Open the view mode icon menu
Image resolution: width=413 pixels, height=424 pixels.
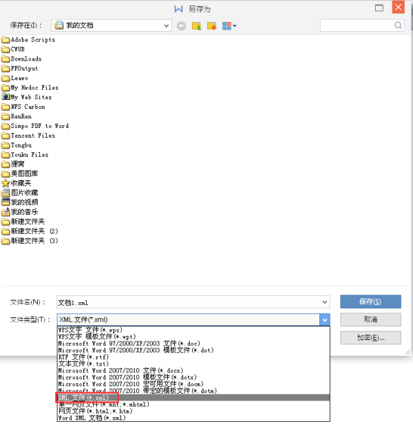click(x=229, y=26)
